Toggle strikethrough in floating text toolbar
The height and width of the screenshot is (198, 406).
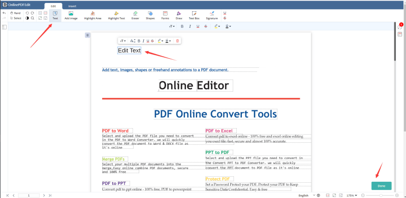pos(152,41)
